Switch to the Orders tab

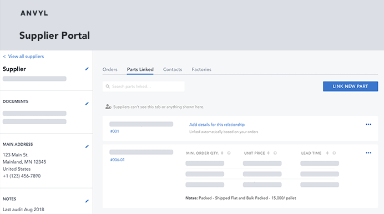pyautogui.click(x=110, y=69)
